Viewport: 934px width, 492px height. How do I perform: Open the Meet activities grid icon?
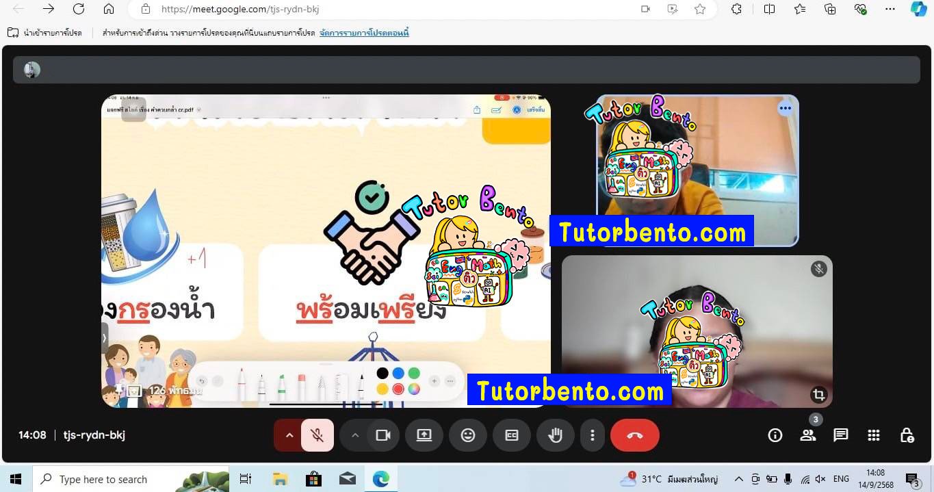(x=874, y=435)
